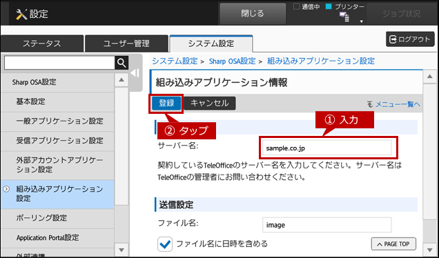Click the 閉じる button
The image size is (439, 258).
coord(253,13)
